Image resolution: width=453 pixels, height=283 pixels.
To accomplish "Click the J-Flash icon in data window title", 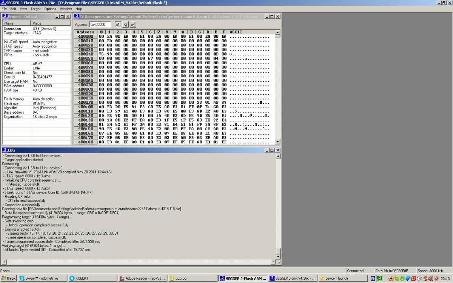I will click(x=77, y=17).
